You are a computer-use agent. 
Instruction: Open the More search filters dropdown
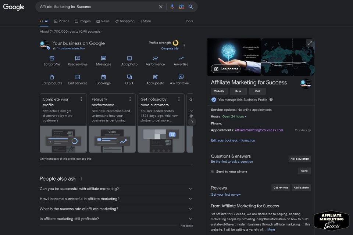[x=146, y=21]
